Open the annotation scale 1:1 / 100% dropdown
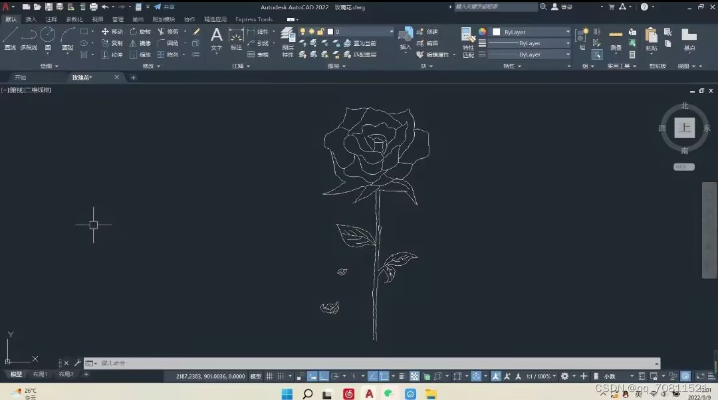 click(540, 376)
